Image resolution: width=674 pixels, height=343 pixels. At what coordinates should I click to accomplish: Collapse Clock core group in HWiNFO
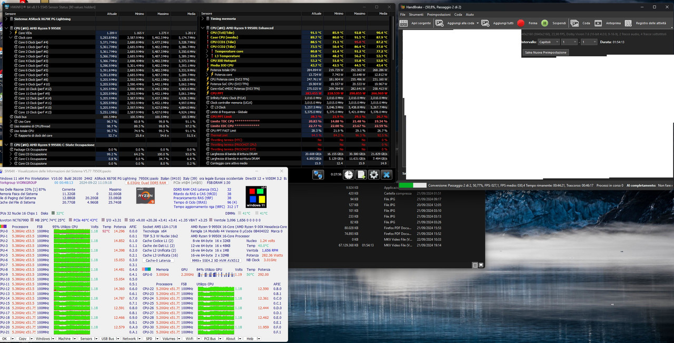pos(11,37)
